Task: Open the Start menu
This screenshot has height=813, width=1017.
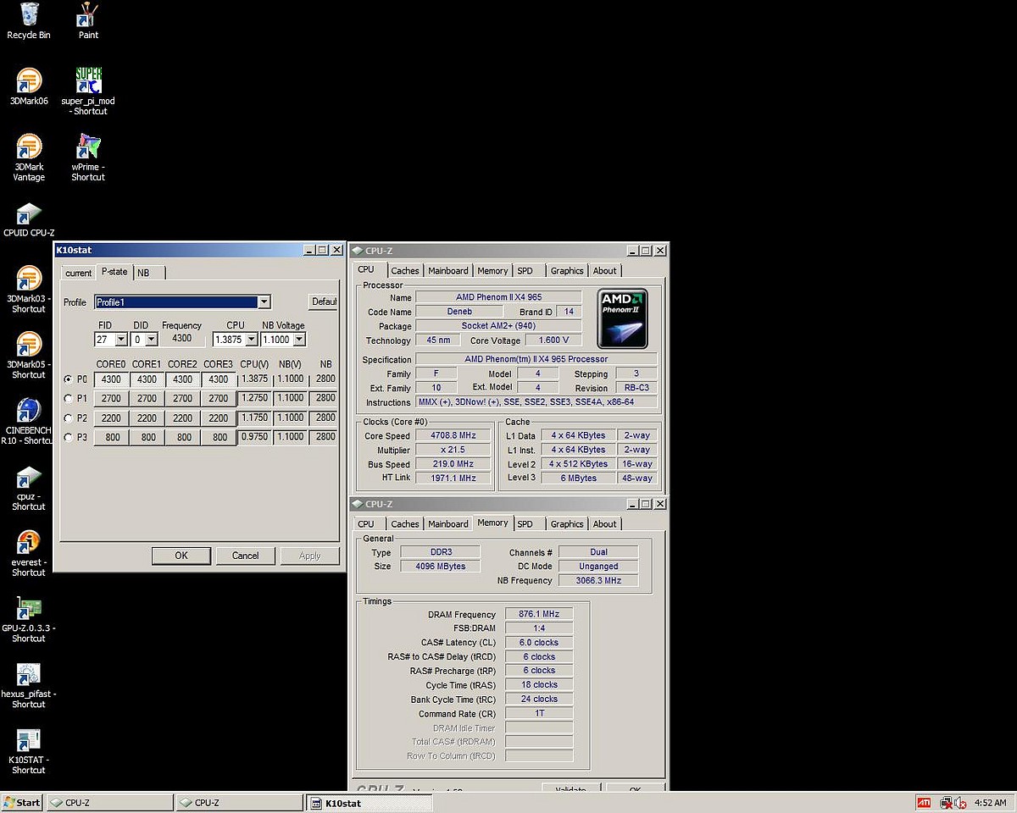Action: (x=23, y=803)
